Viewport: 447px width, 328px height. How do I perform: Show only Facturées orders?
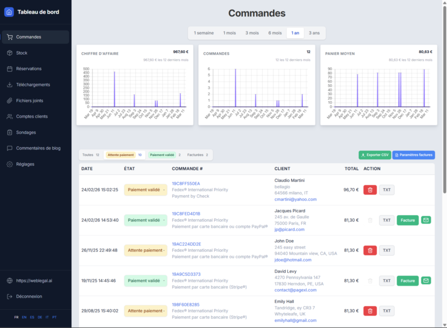click(x=196, y=155)
